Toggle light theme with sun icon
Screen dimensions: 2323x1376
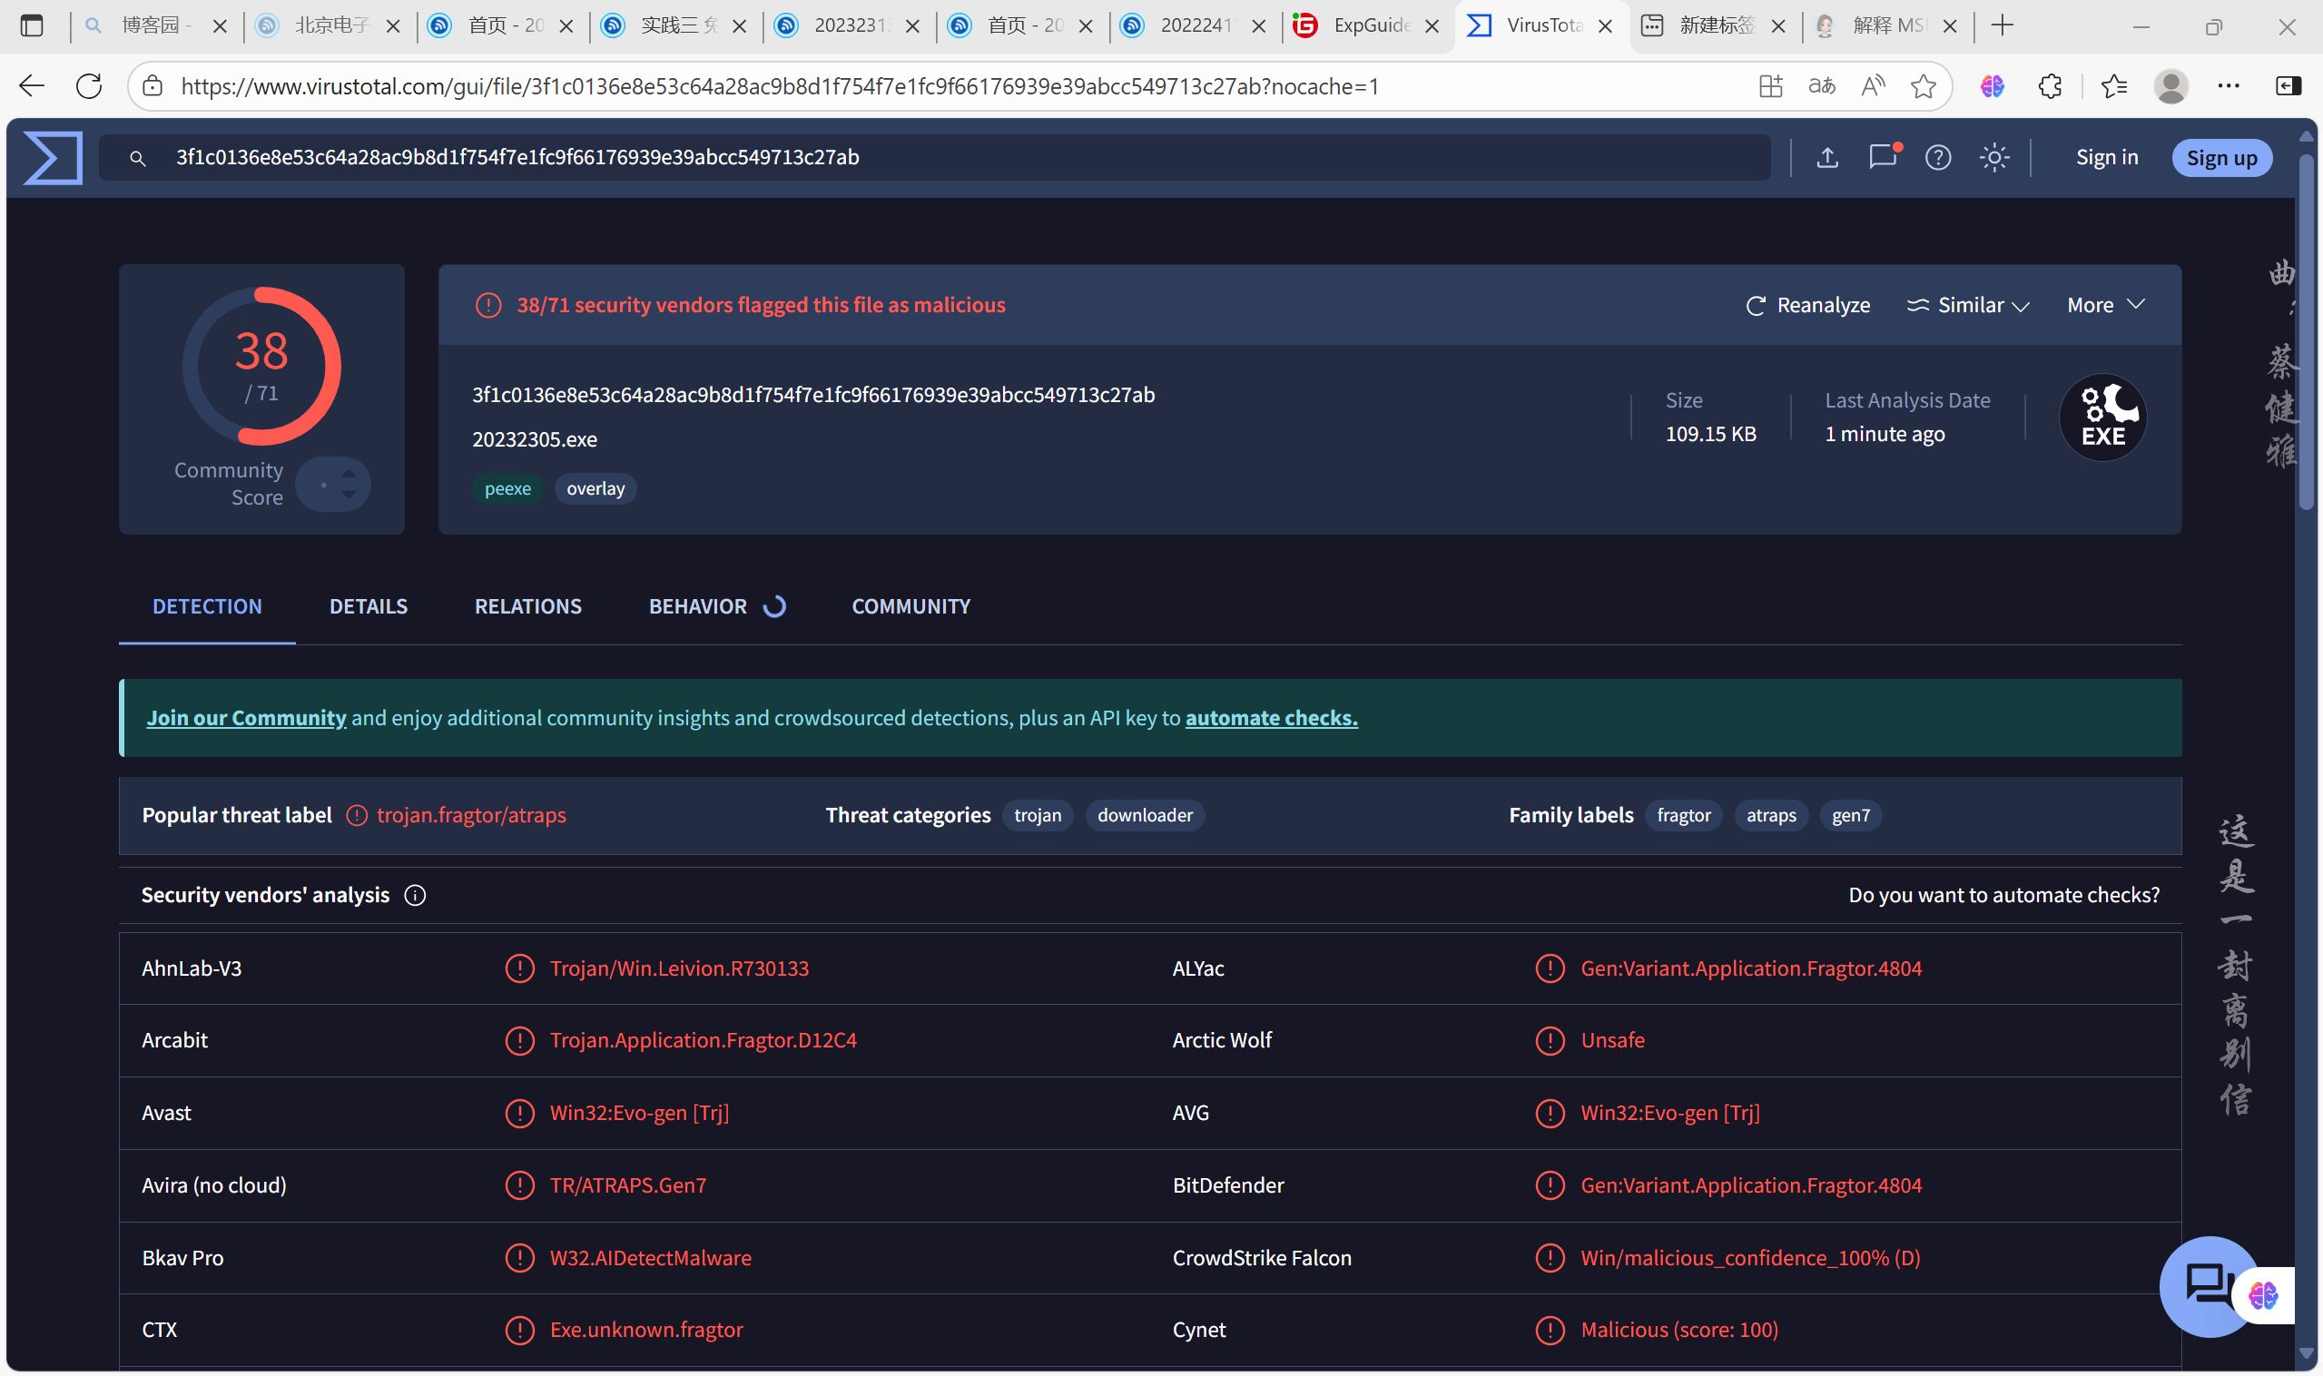[1993, 158]
